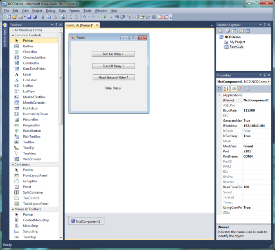Show events with the lightning bolt icon
The width and height of the screenshot is (275, 250).
240,89
